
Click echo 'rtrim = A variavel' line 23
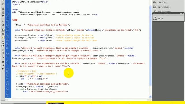click(x=73, y=49)
